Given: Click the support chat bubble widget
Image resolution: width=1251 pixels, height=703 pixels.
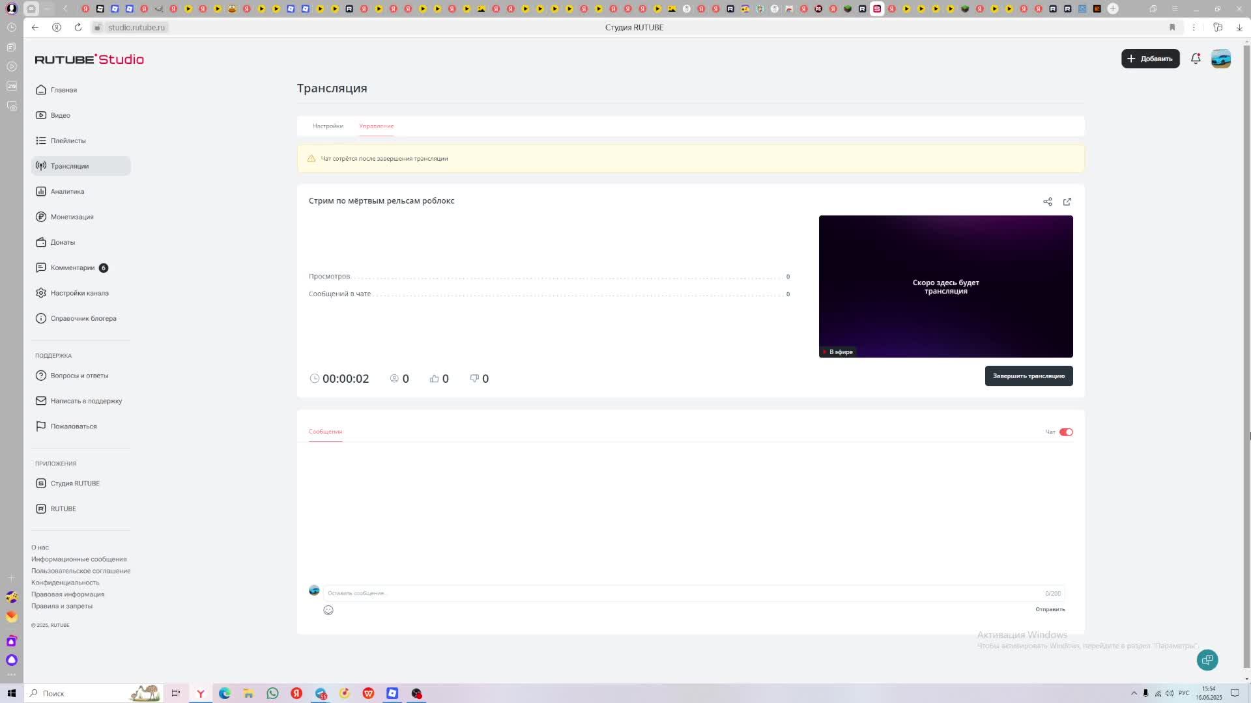Looking at the screenshot, I should pyautogui.click(x=1207, y=660).
